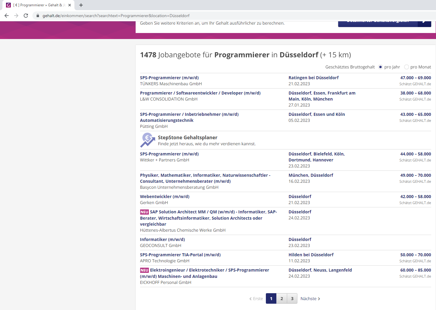Image resolution: width=436 pixels, height=310 pixels.
Task: Click salary range 50.000 – 70.000
Action: (x=416, y=255)
